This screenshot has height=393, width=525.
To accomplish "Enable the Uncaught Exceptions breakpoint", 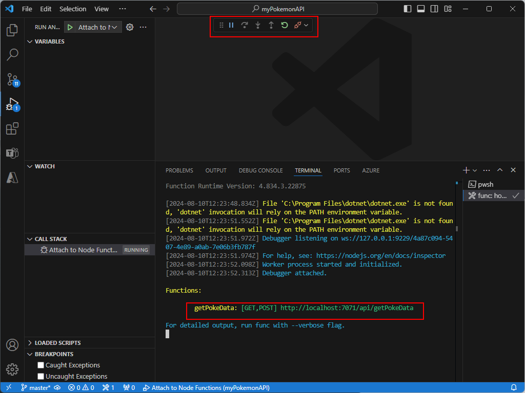I will [41, 376].
